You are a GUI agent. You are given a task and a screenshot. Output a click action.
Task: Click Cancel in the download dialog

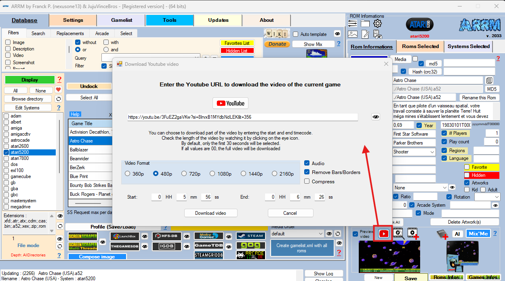pyautogui.click(x=290, y=213)
